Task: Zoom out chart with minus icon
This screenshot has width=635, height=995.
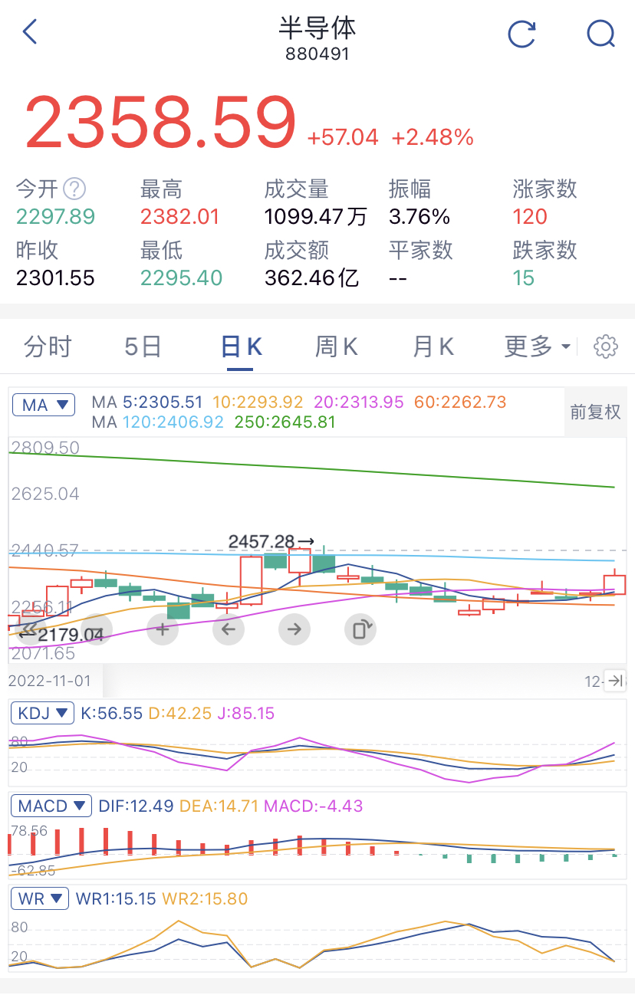Action: point(97,630)
